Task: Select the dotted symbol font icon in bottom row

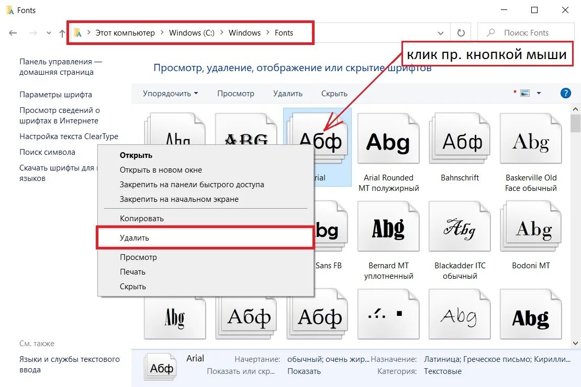Action: coord(388,314)
